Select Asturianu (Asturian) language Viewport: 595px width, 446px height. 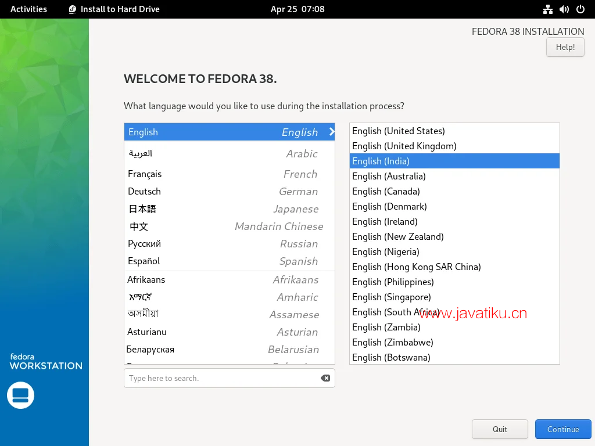[x=229, y=332]
